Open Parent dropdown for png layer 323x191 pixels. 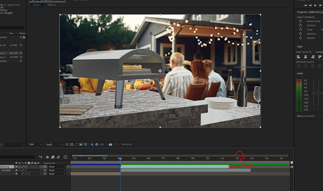57,167
